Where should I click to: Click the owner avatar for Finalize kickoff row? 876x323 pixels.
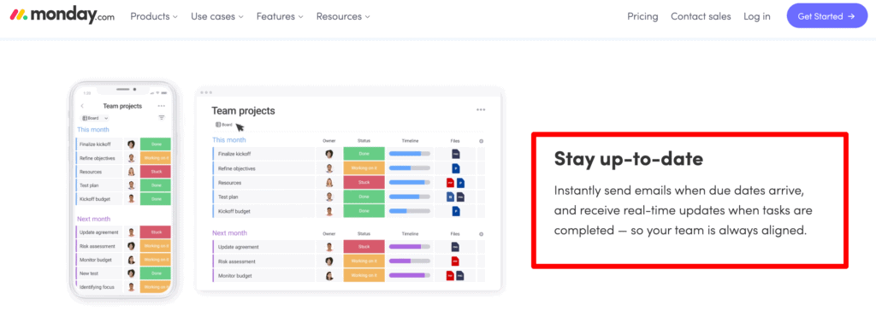(329, 154)
